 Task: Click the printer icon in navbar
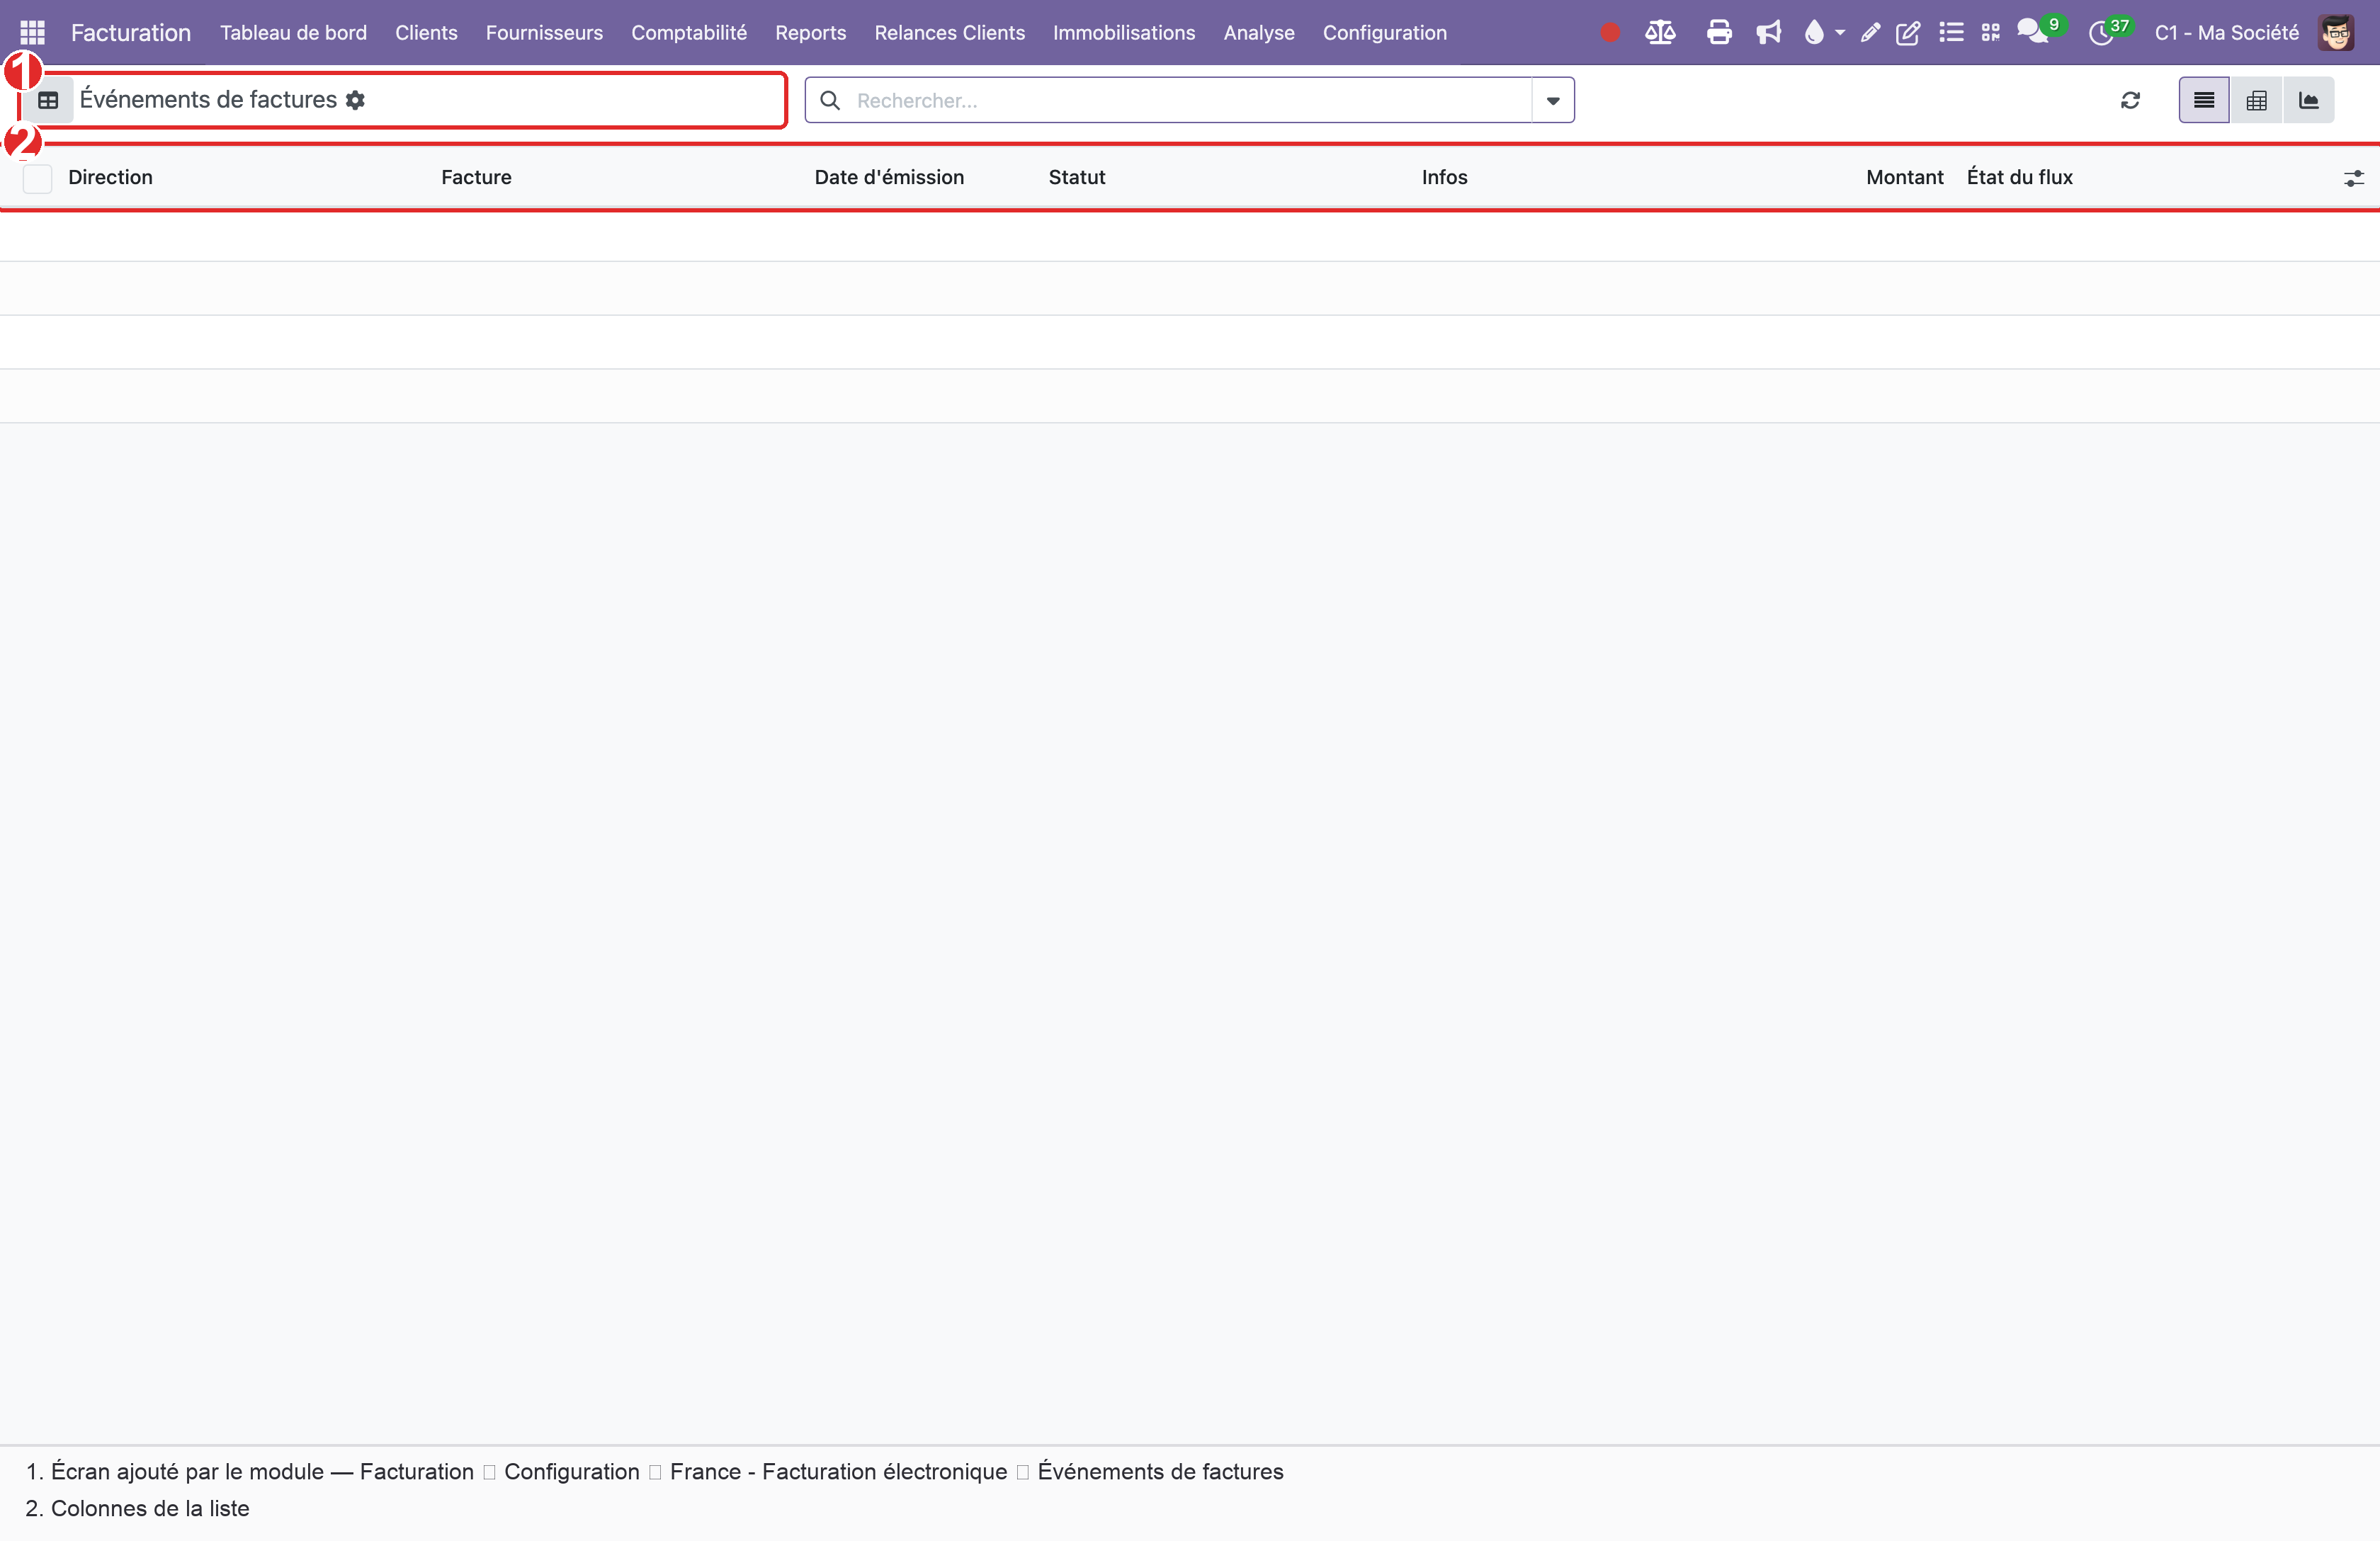1719,33
